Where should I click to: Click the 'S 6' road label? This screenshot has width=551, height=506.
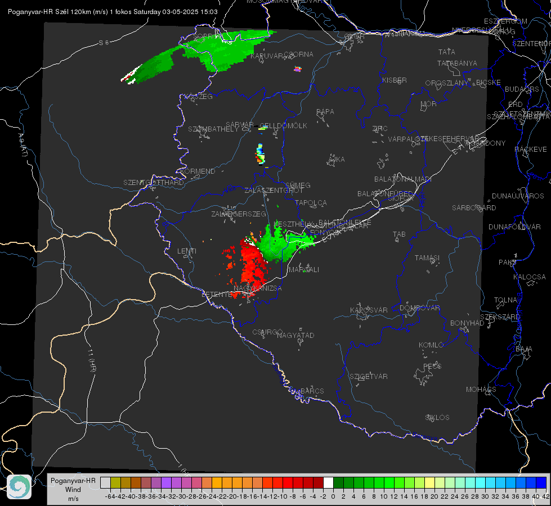[x=104, y=43]
